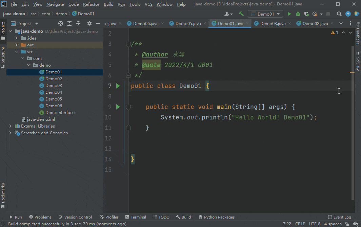This screenshot has width=361, height=227.
Task: Run the application with the green play icon
Action: click(x=289, y=14)
